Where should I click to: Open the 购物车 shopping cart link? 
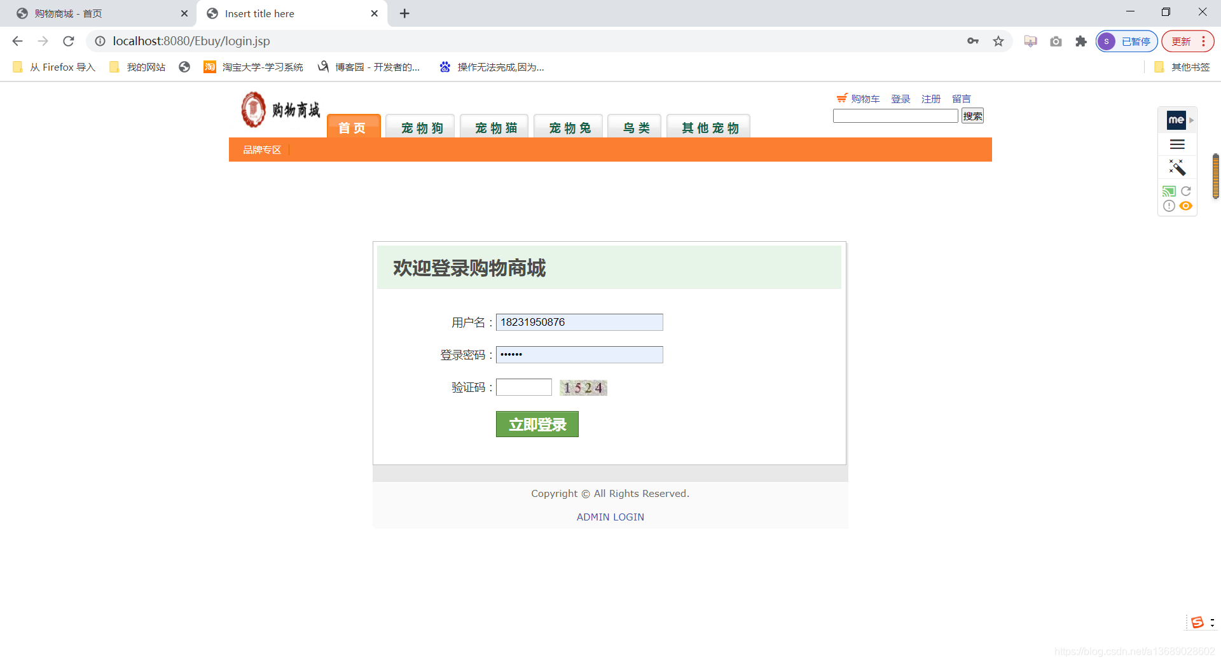[859, 99]
